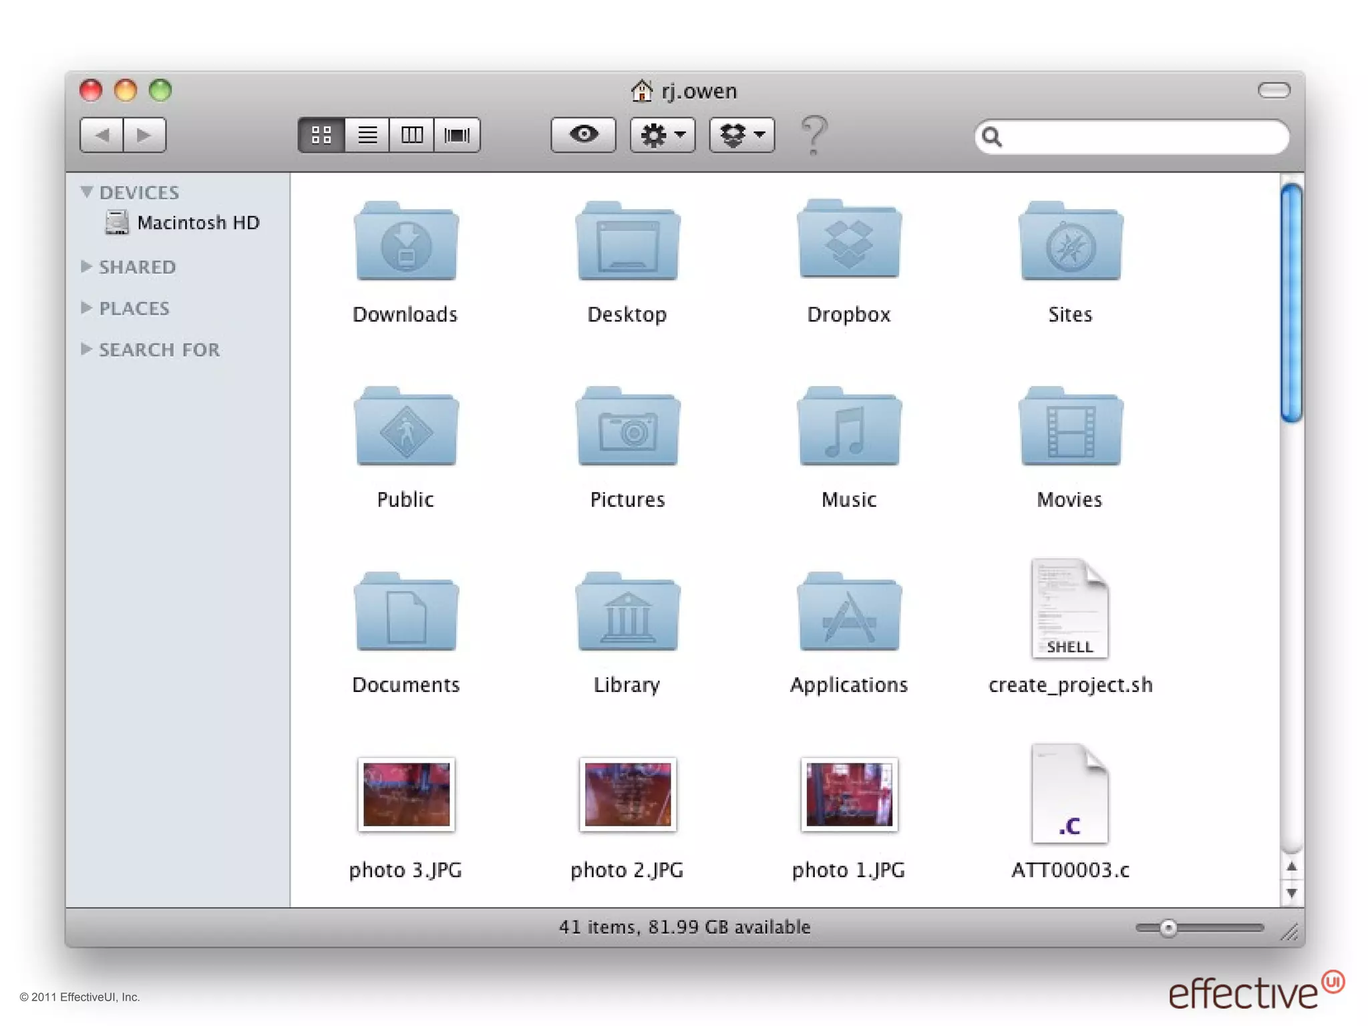Image resolution: width=1368 pixels, height=1026 pixels.
Task: Click the Quick Look eye button
Action: click(x=583, y=135)
